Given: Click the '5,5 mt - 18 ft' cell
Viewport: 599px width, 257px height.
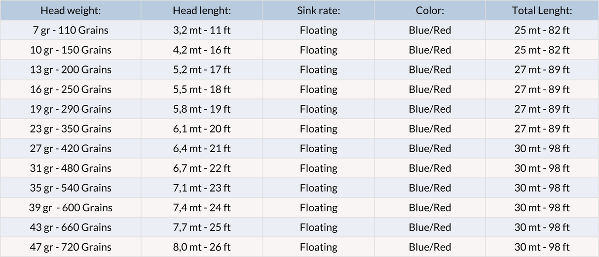Looking at the screenshot, I should coord(202,89).
